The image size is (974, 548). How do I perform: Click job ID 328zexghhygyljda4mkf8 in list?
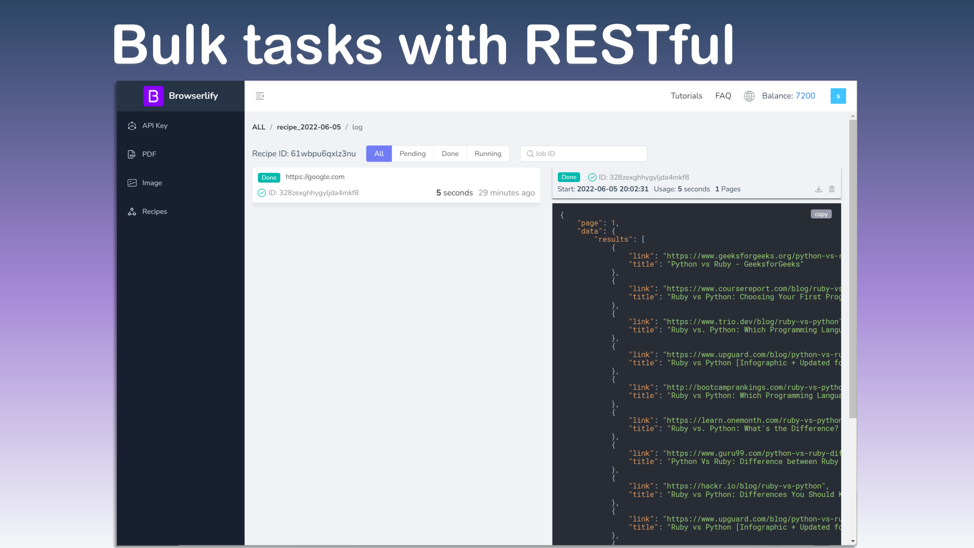tap(314, 193)
